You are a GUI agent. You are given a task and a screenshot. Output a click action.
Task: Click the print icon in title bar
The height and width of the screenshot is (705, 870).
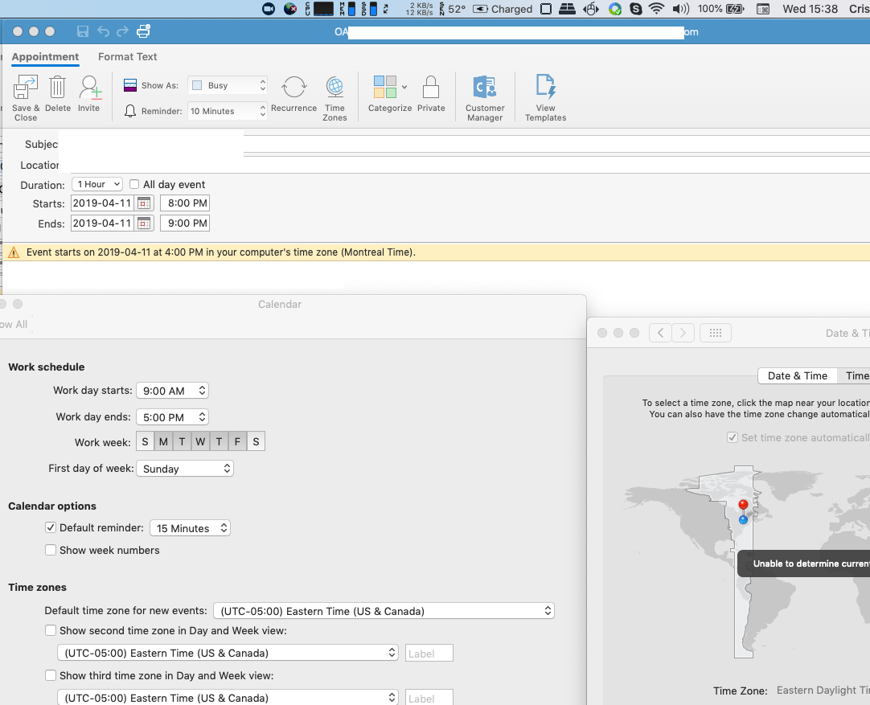[x=143, y=31]
